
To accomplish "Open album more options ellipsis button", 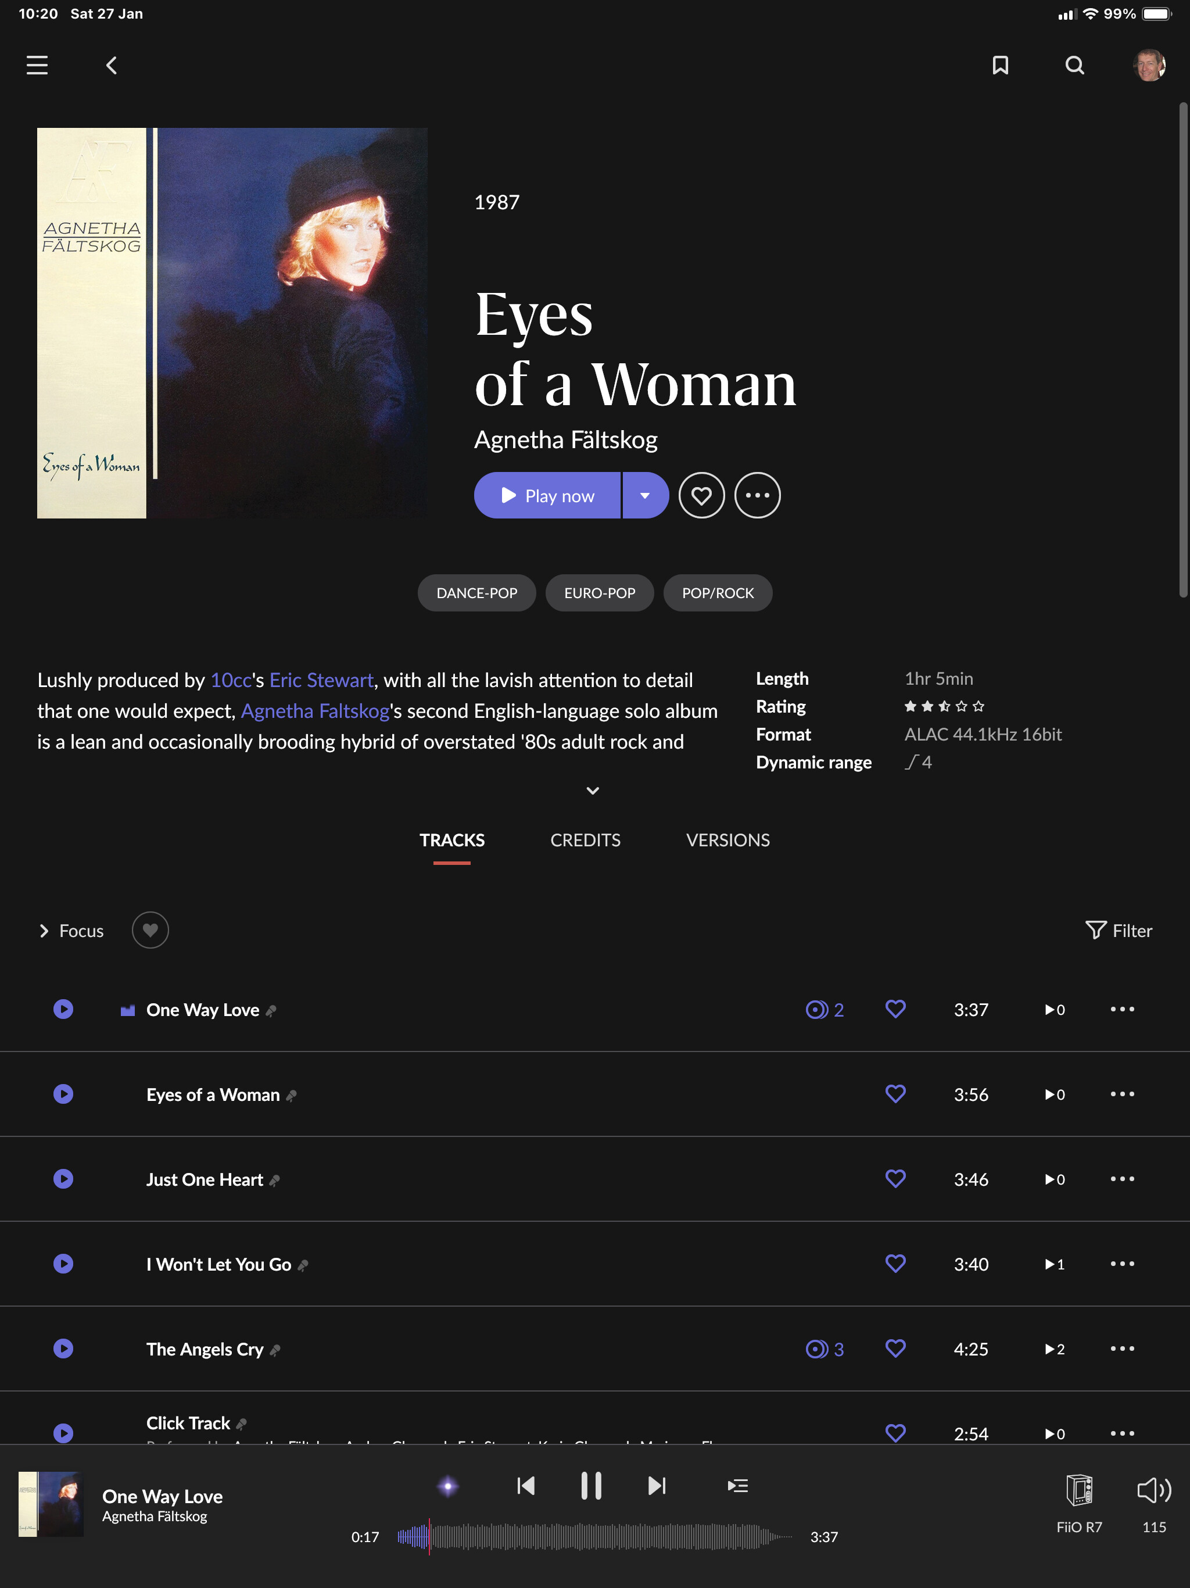I will pos(757,495).
